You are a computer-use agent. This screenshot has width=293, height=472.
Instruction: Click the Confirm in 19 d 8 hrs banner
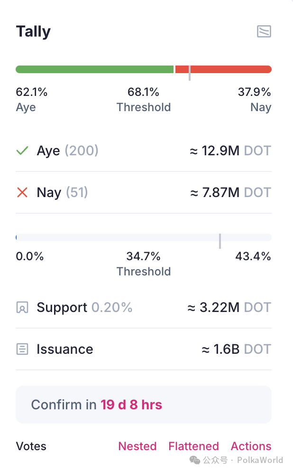point(143,405)
